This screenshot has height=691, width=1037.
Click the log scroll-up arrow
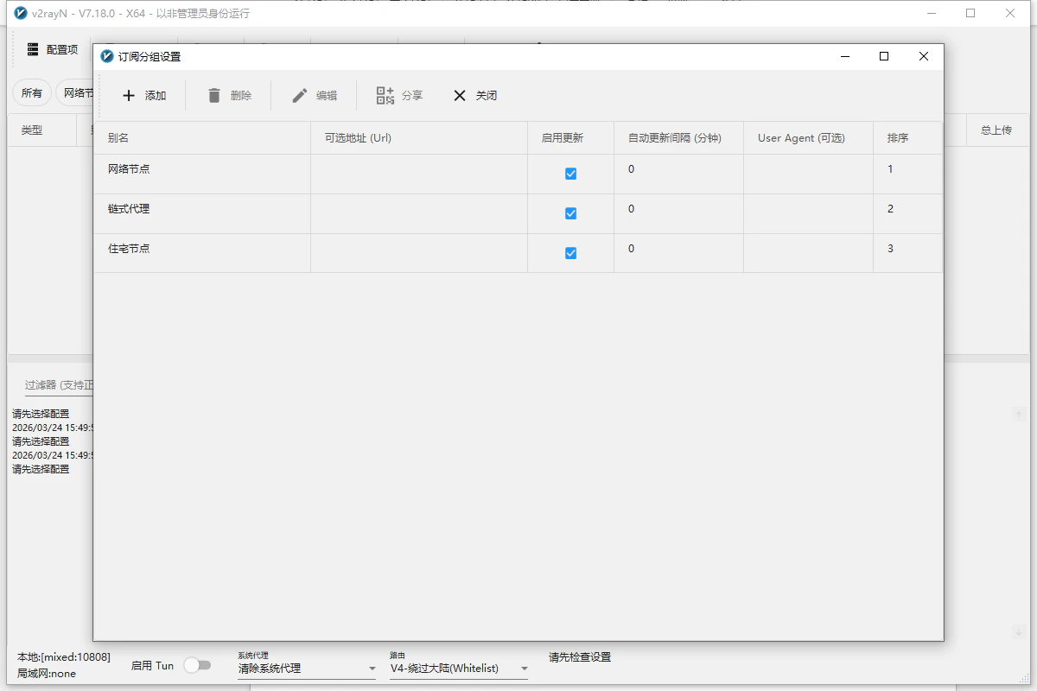(1019, 415)
